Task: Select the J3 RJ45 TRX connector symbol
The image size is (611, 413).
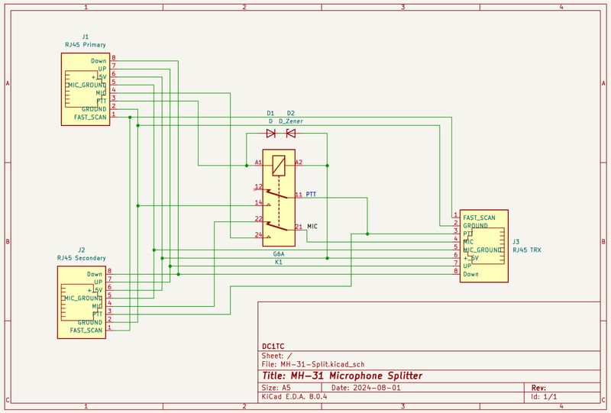Action: [484, 246]
